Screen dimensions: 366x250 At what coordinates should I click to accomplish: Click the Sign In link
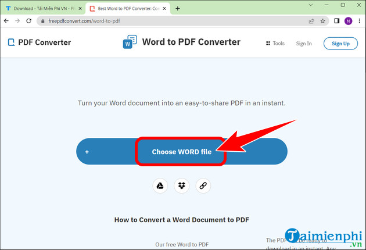point(304,44)
